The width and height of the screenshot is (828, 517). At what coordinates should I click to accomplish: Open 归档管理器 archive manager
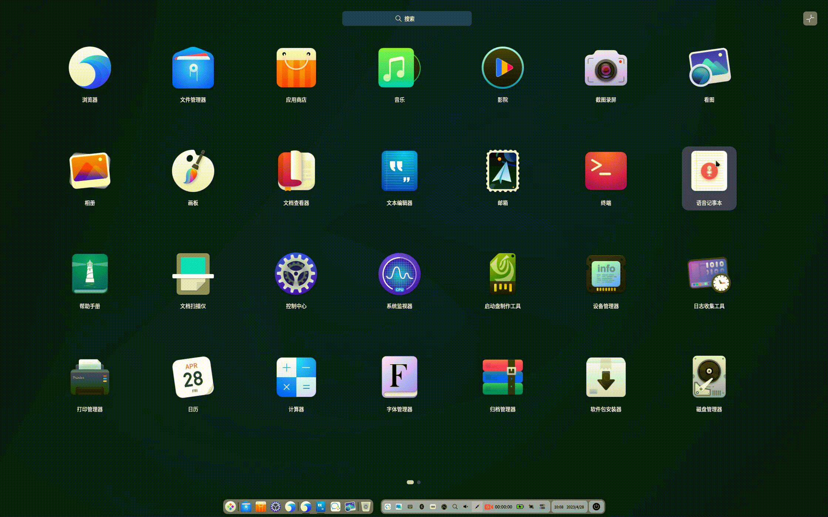(x=502, y=377)
